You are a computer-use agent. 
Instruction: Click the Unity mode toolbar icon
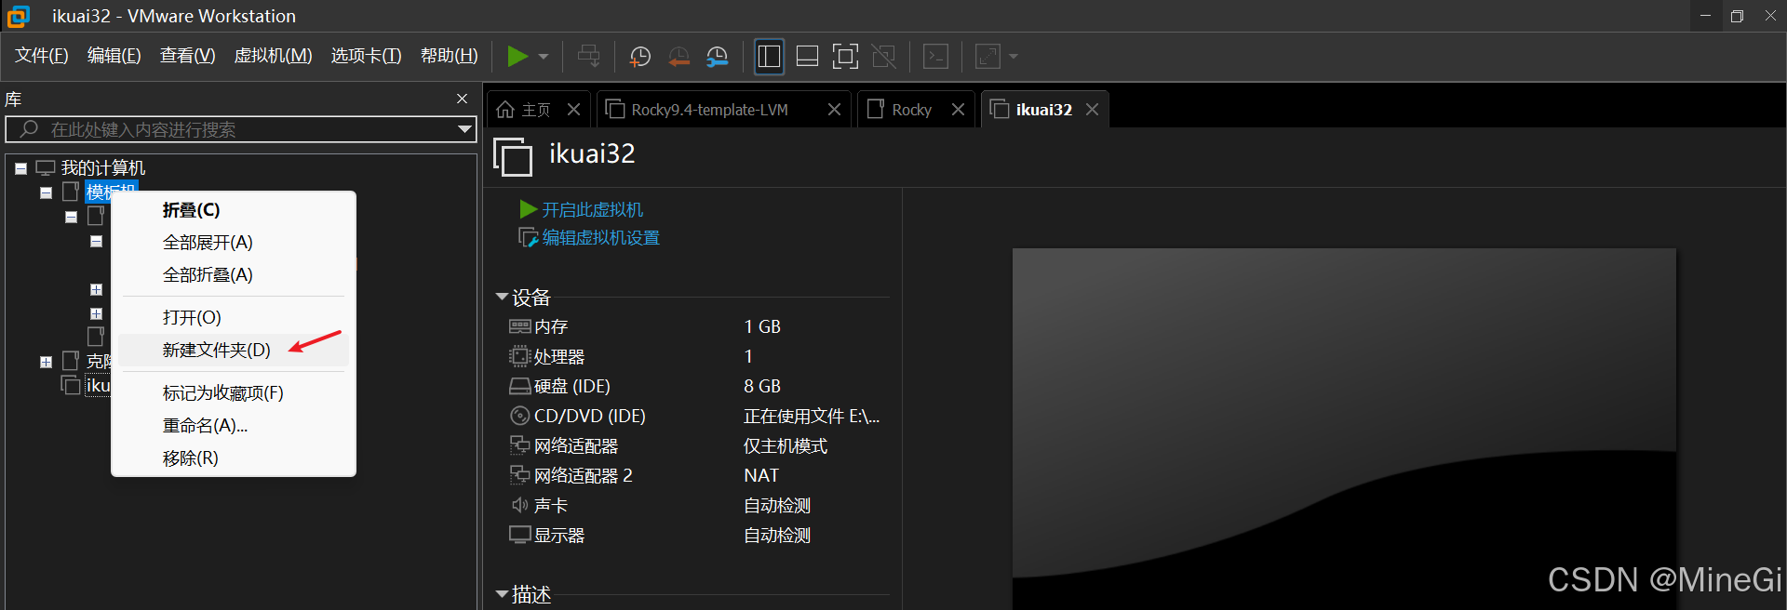[x=884, y=57]
